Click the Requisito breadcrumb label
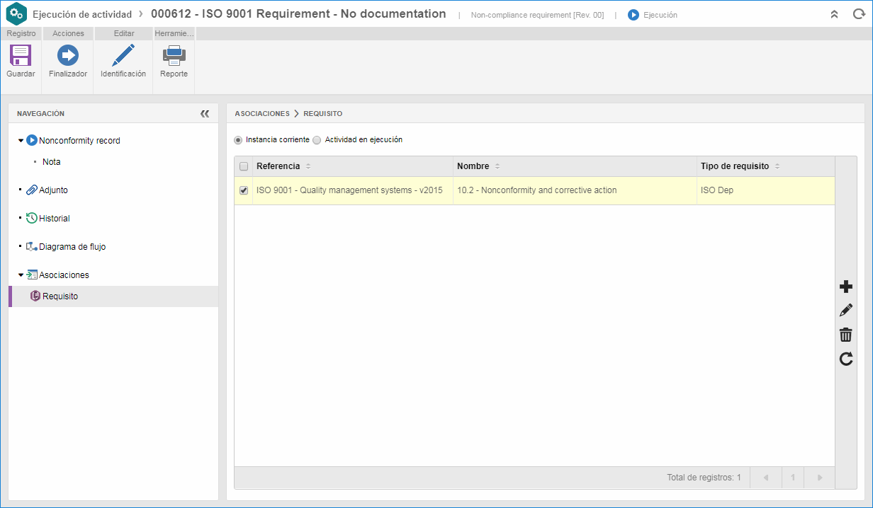 tap(323, 113)
